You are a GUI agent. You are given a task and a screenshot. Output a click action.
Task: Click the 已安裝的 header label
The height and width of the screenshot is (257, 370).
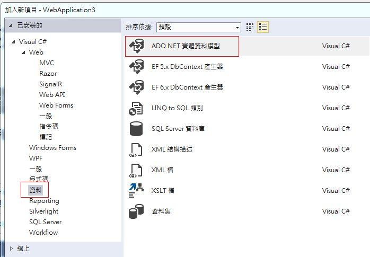tap(30, 25)
